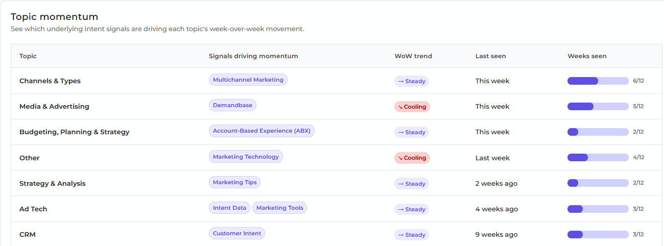Click the Cooling badge in Other row
The width and height of the screenshot is (664, 246).
point(412,158)
